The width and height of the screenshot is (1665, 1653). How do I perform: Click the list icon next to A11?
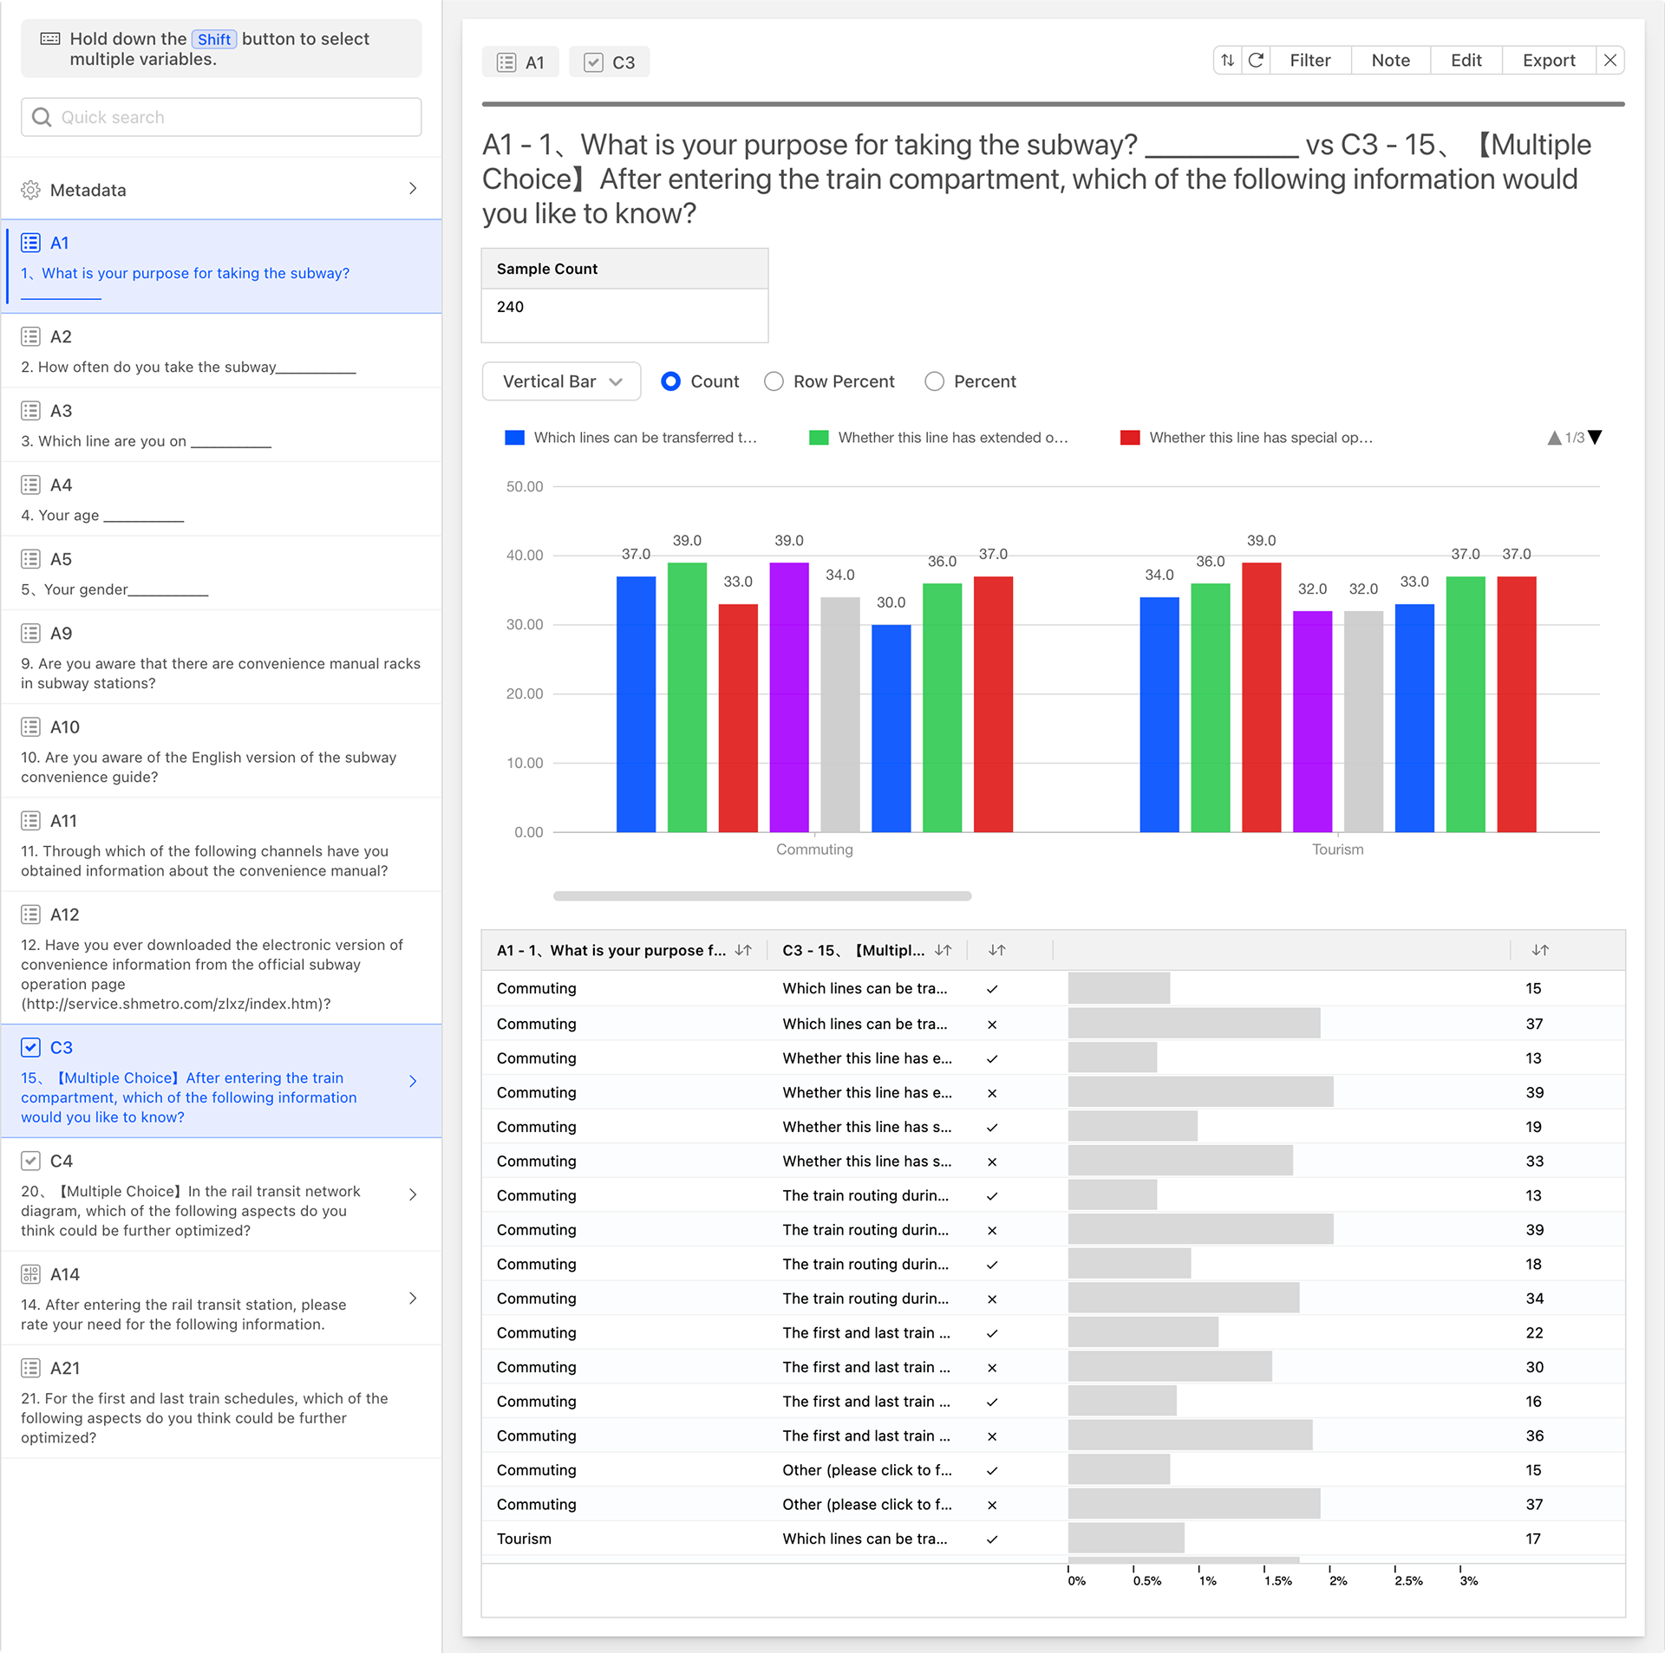point(31,821)
